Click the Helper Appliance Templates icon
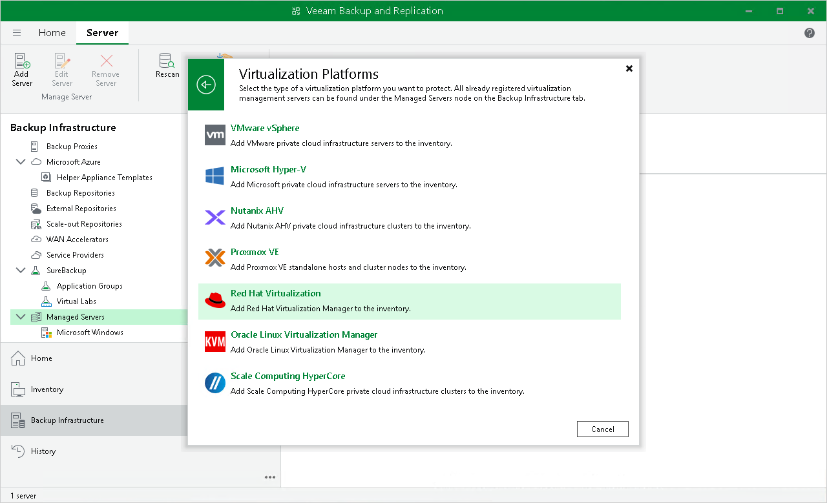 click(x=46, y=178)
